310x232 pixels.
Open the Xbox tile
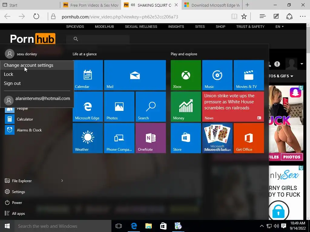click(186, 75)
